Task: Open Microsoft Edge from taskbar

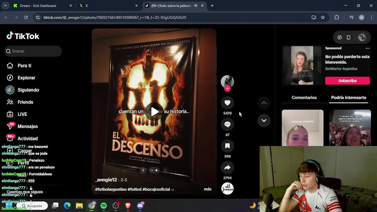Action: pyautogui.click(x=67, y=206)
